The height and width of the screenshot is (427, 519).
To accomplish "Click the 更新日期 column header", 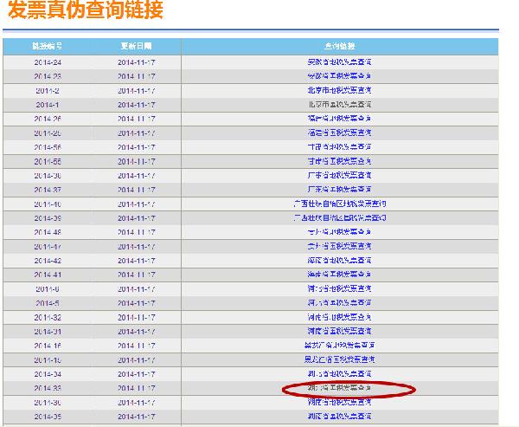I will [136, 46].
